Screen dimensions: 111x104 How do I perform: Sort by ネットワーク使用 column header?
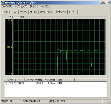pyautogui.click(x=34, y=80)
